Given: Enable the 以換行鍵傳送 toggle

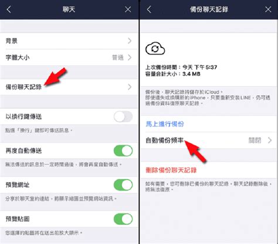Looking at the screenshot, I should [123, 116].
